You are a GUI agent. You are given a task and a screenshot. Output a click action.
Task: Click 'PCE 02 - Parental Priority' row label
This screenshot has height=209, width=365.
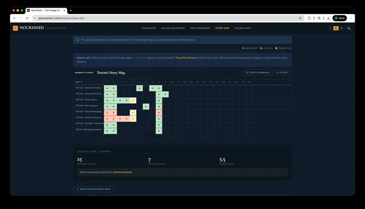pos(89,94)
